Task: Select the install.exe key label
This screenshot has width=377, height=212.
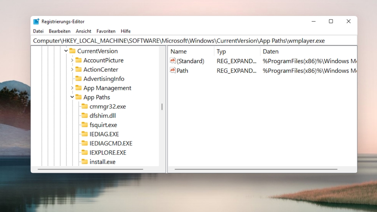Action: [102, 162]
